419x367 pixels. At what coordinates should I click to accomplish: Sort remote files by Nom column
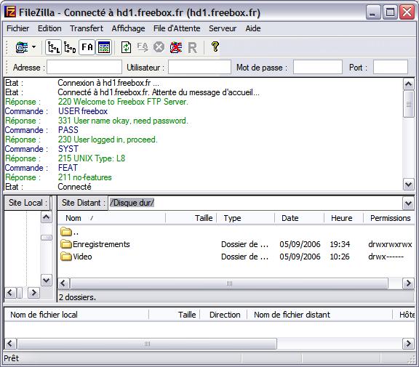point(111,218)
